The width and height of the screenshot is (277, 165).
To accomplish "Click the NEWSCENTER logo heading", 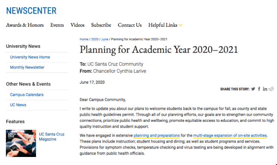I will [x=31, y=11].
